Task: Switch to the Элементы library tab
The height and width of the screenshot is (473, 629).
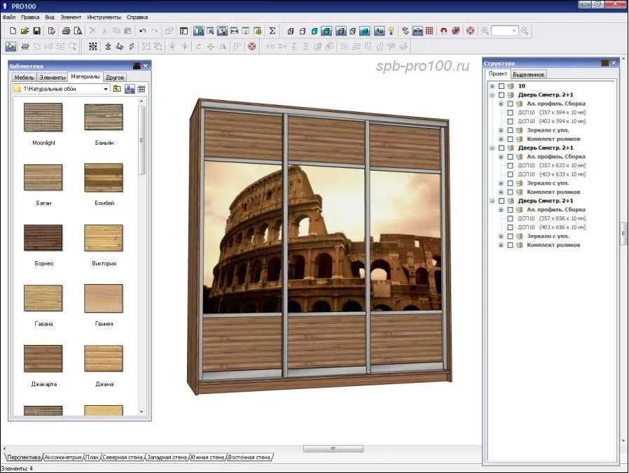Action: point(52,78)
